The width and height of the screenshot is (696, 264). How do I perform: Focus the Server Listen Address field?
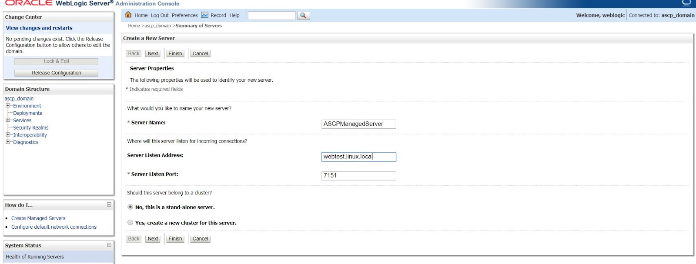coord(359,157)
